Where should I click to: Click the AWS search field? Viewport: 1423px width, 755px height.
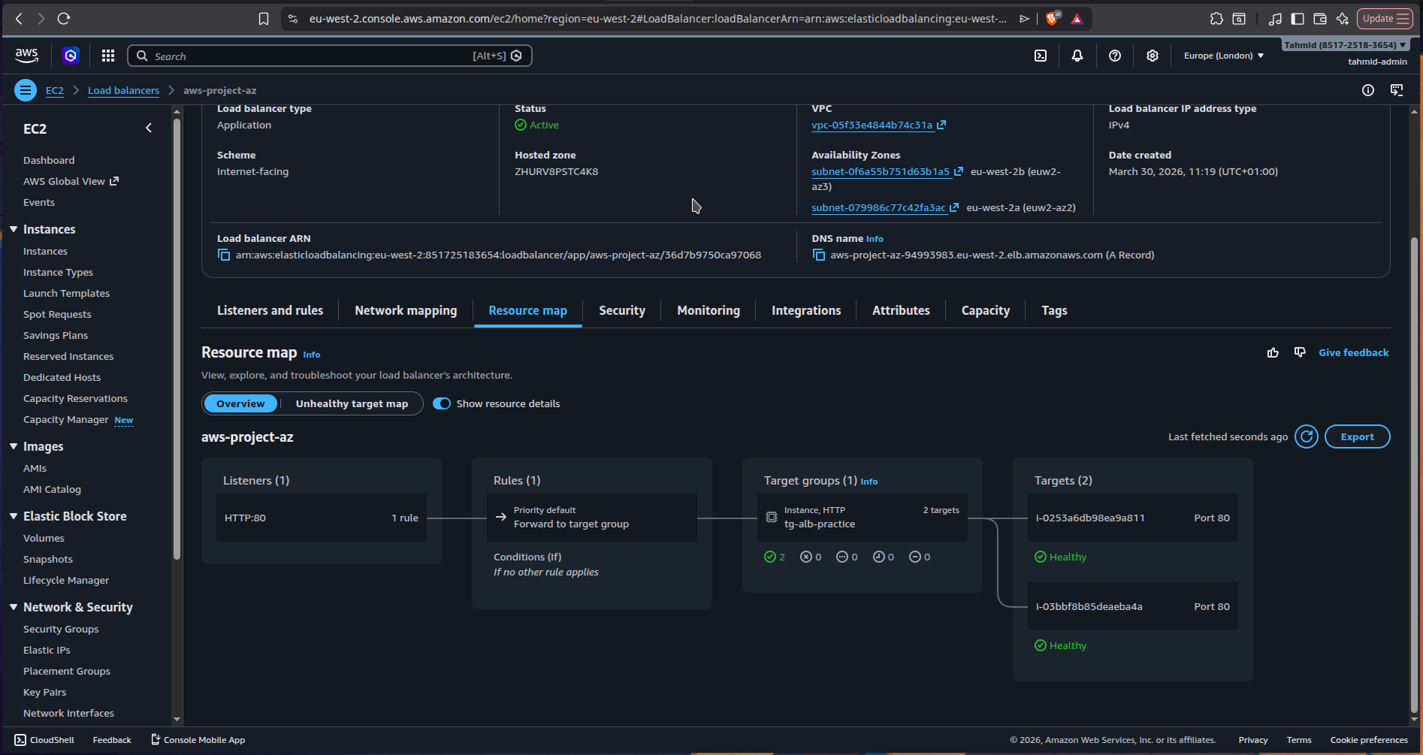point(330,56)
